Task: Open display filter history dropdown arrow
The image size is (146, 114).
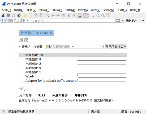Action: pos(122,21)
